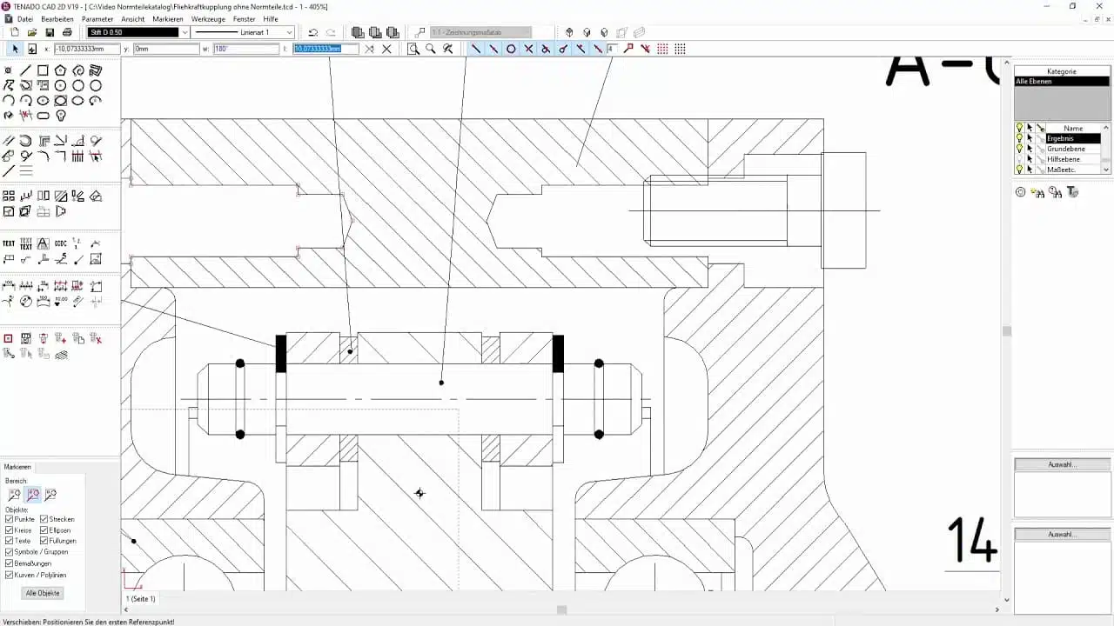Toggle the Füllungen checkbox
The image size is (1114, 626).
coord(44,541)
